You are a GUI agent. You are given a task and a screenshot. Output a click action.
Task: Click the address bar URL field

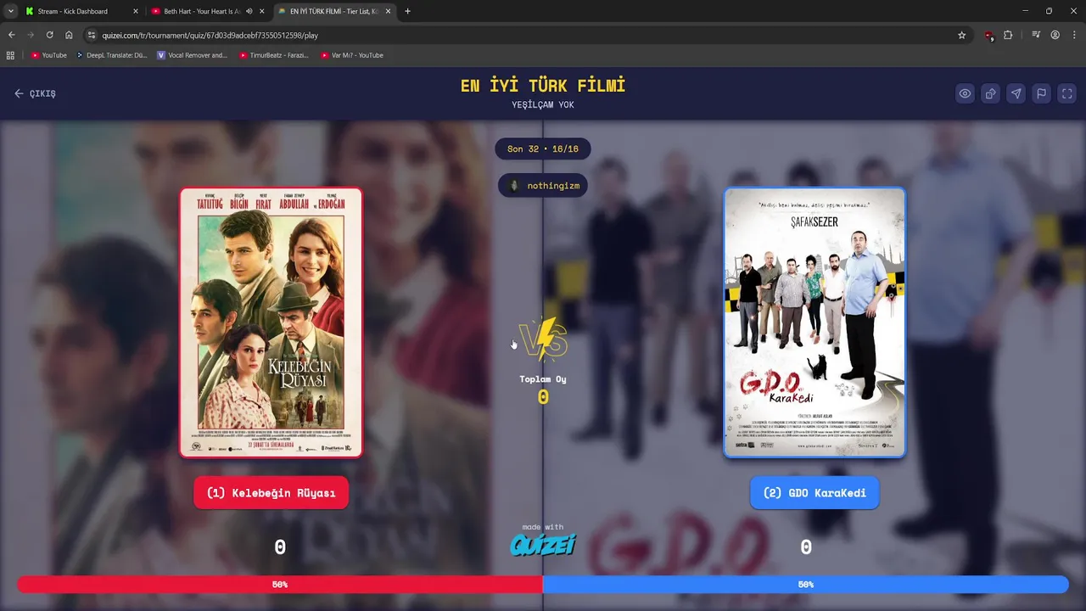point(526,35)
